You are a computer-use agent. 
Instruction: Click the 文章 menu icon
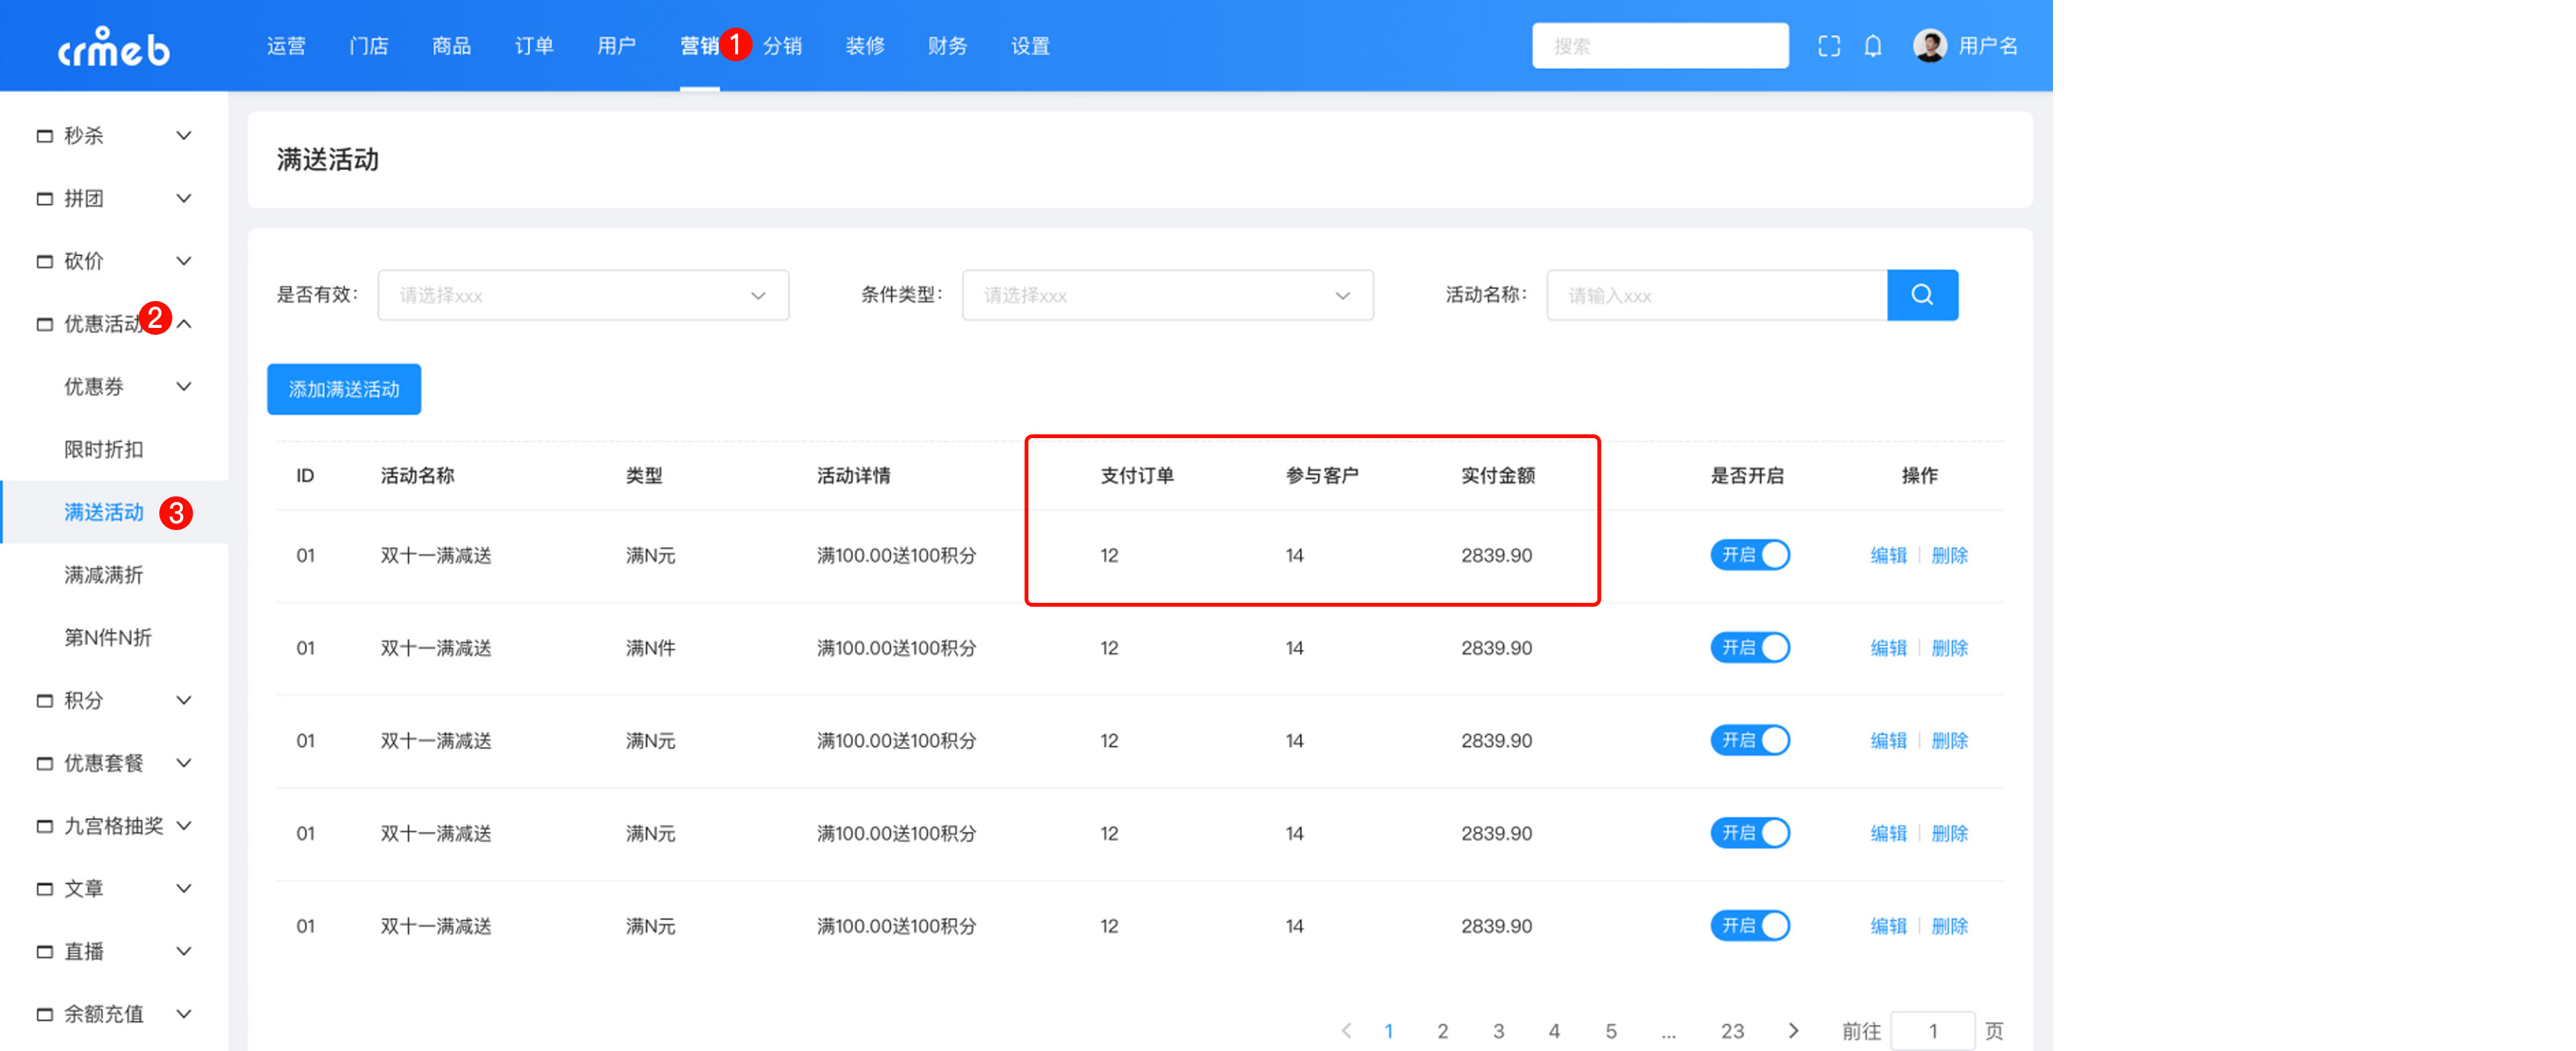coord(44,889)
